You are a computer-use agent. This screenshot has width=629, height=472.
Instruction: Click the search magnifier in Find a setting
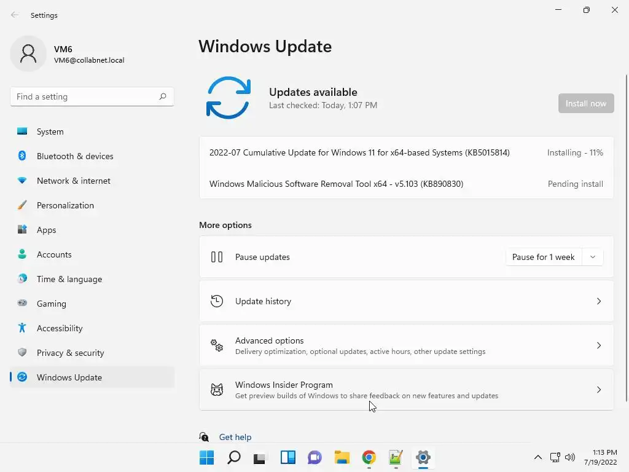pyautogui.click(x=162, y=96)
